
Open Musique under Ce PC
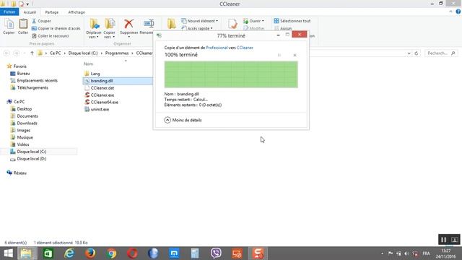click(25, 137)
